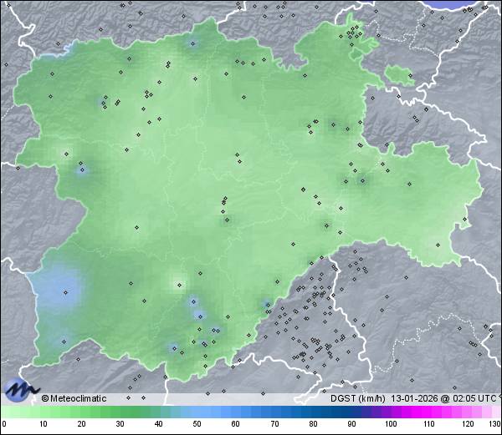Click the legend scale number 0

tap(4, 425)
